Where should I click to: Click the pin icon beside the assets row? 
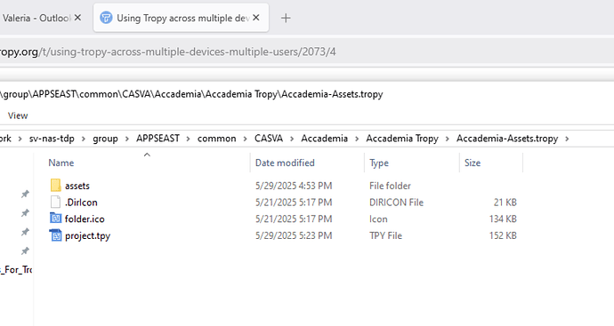pos(25,194)
